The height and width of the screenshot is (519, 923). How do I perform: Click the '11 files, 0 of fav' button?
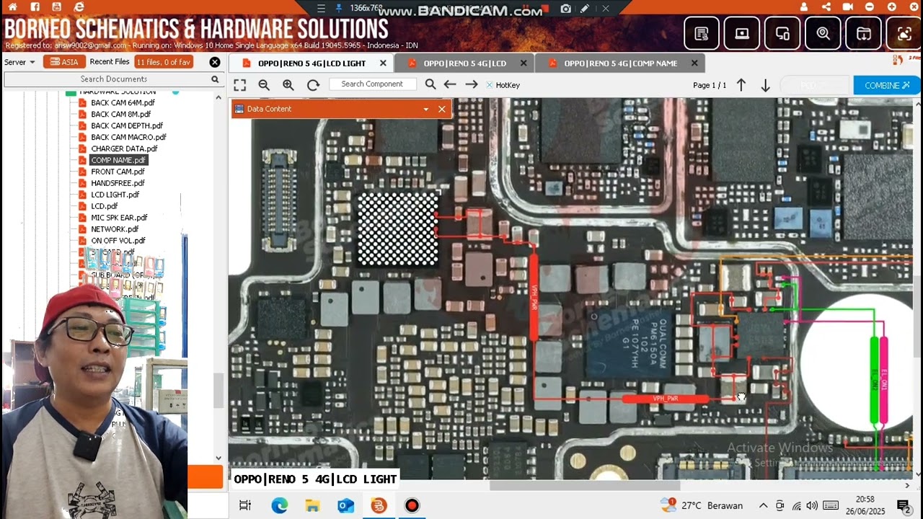164,62
